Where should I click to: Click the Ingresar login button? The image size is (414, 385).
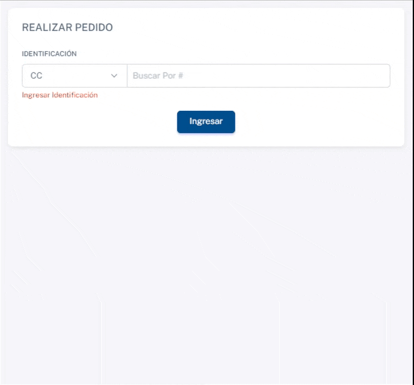(x=206, y=122)
